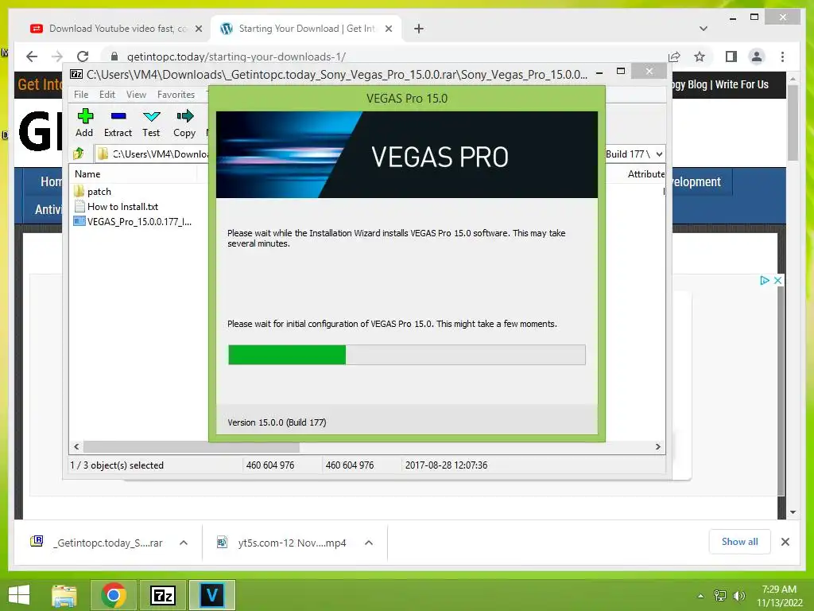Switch to Chrome from taskbar
Screen dimensions: 814x611
pyautogui.click(x=113, y=595)
